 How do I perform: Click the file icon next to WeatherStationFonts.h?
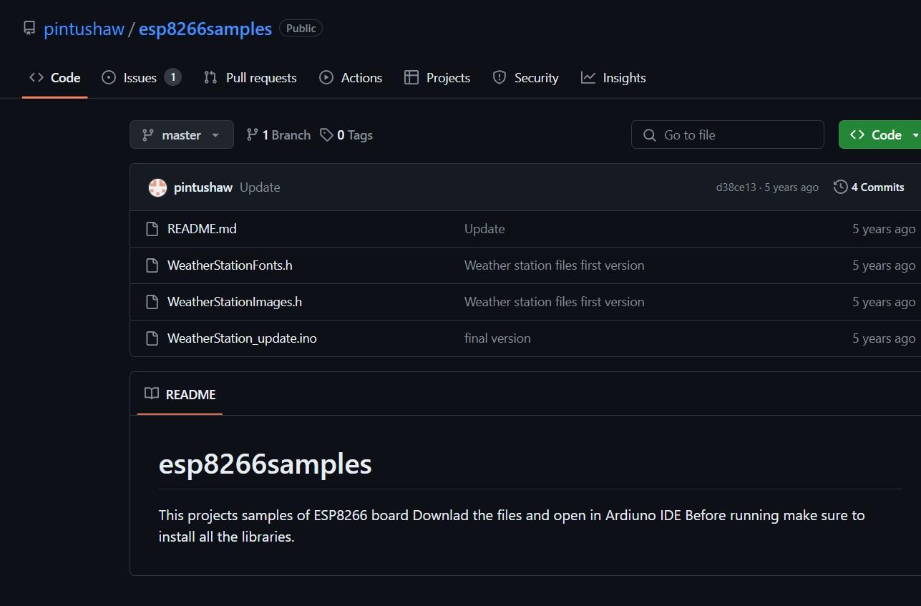pos(152,265)
